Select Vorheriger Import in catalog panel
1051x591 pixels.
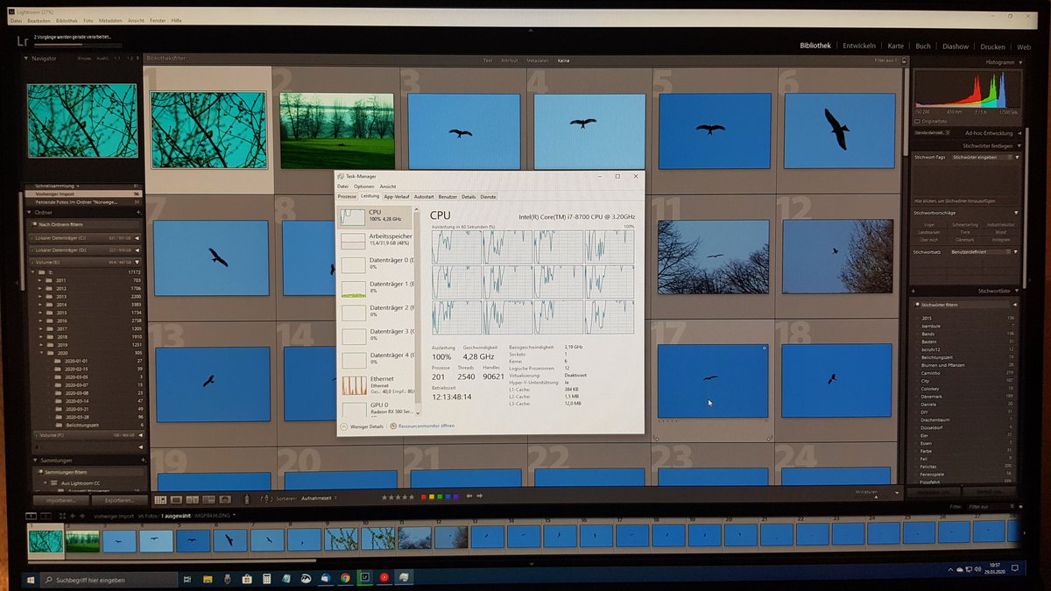point(85,193)
